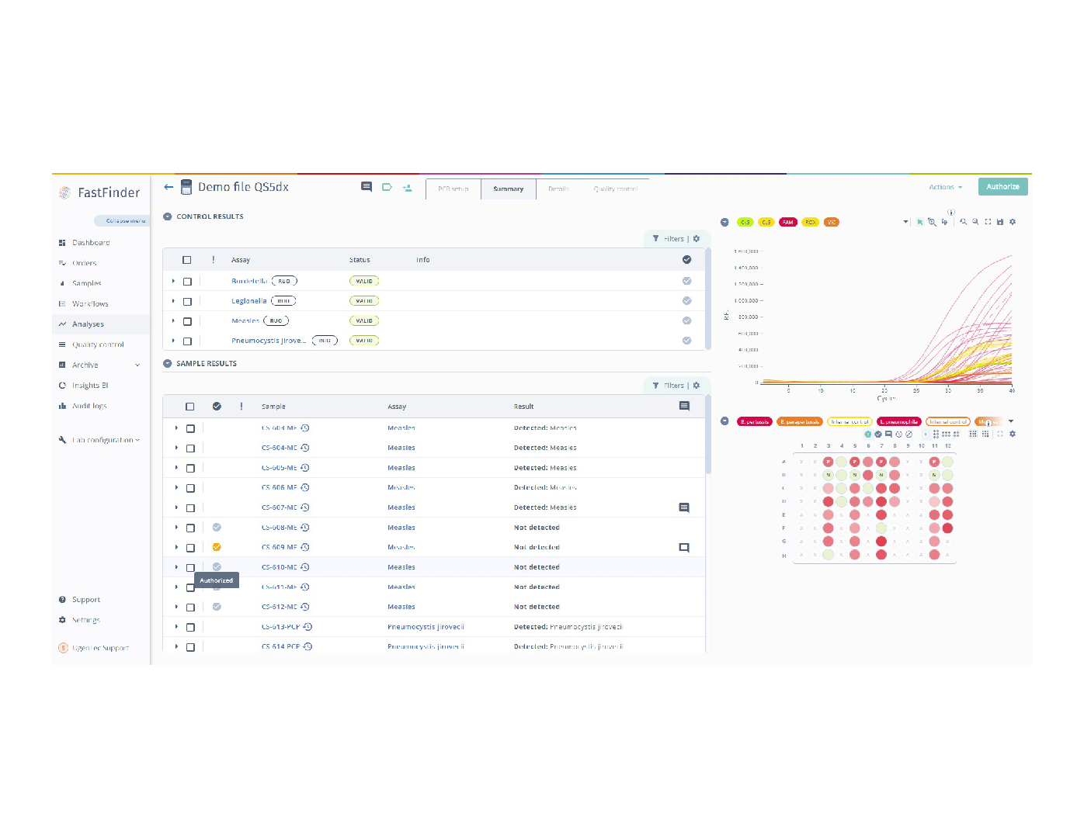The height and width of the screenshot is (838, 1084).
Task: Open Filters for control results
Action: pos(668,239)
